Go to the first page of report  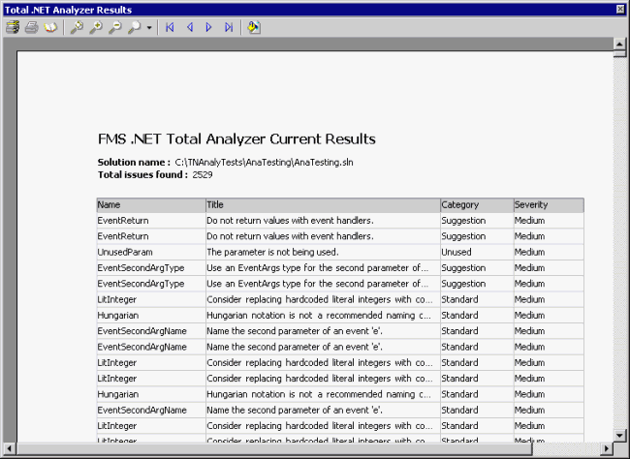170,27
